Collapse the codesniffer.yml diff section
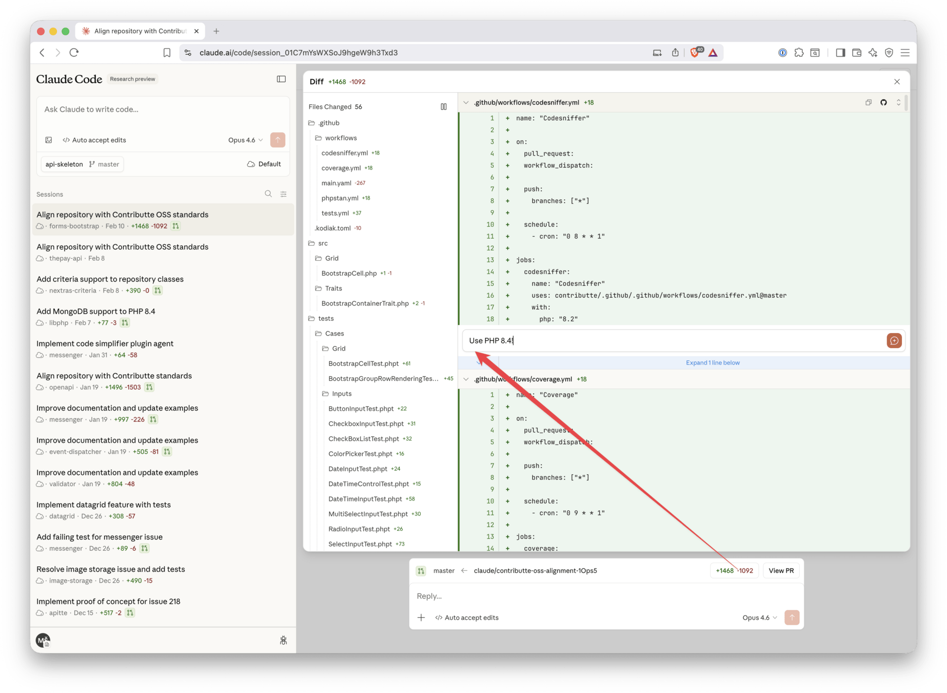This screenshot has width=947, height=693. click(x=466, y=103)
